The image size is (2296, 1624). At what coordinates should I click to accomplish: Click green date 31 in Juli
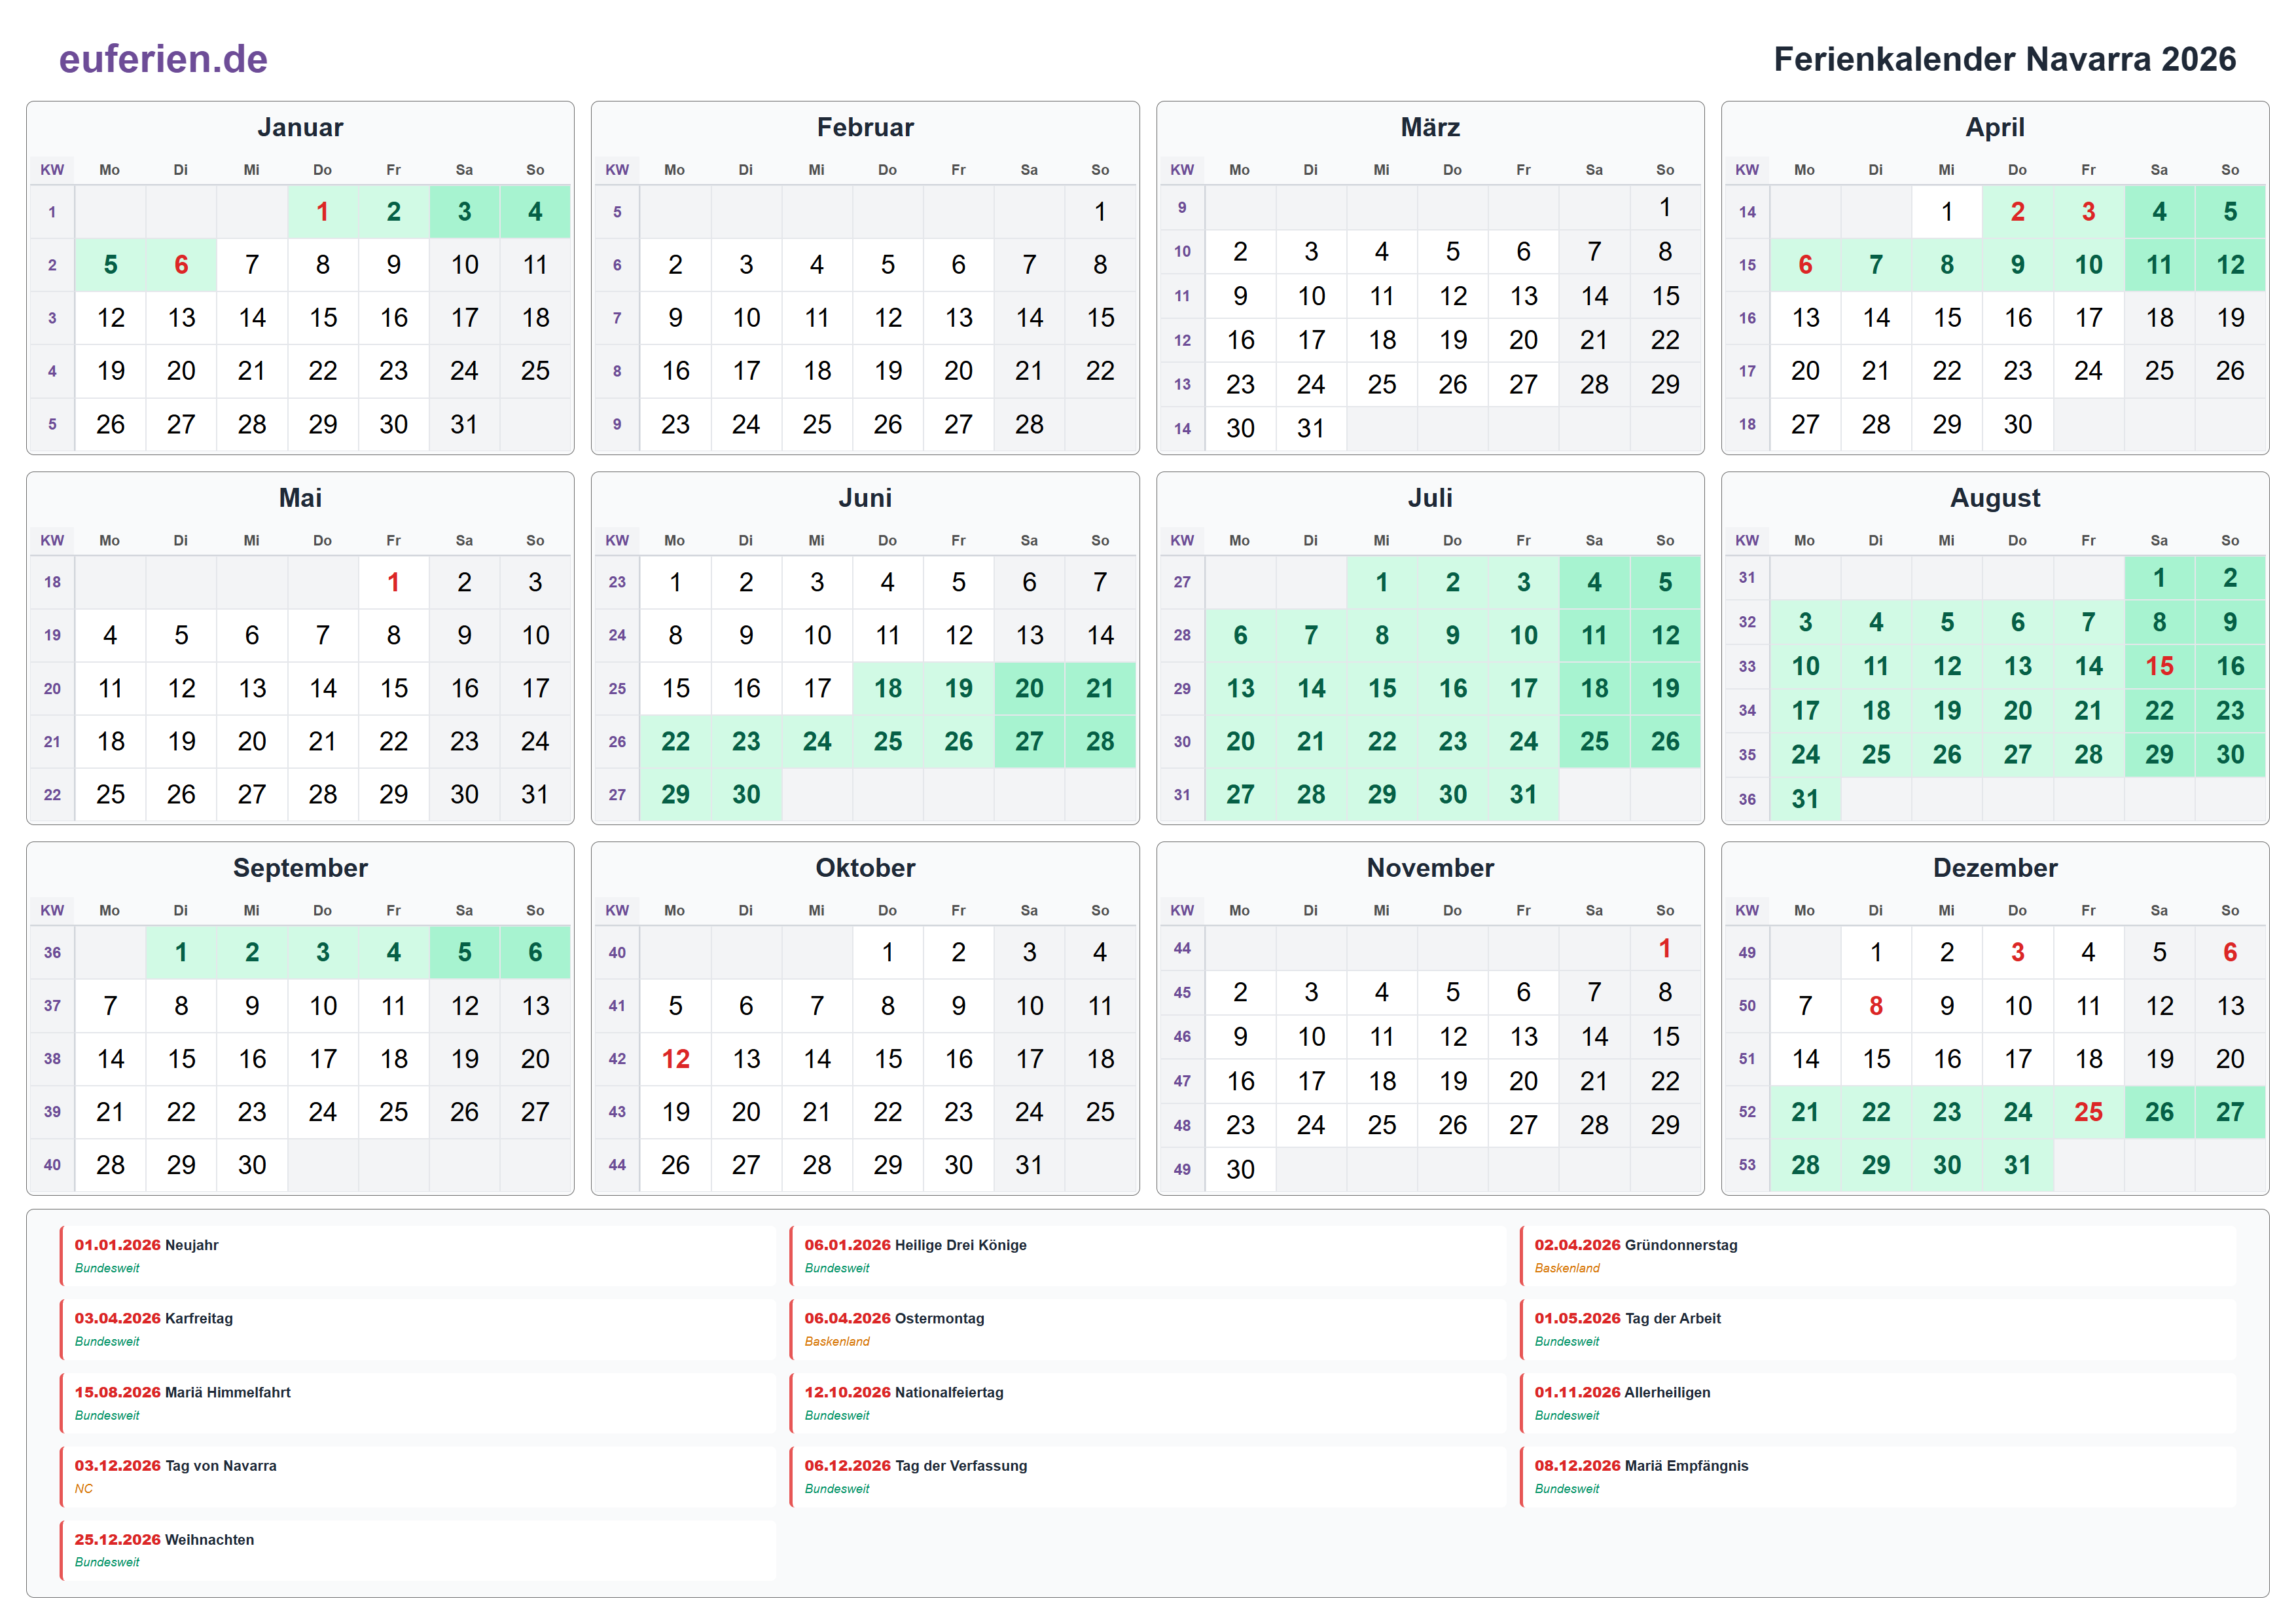(1523, 794)
